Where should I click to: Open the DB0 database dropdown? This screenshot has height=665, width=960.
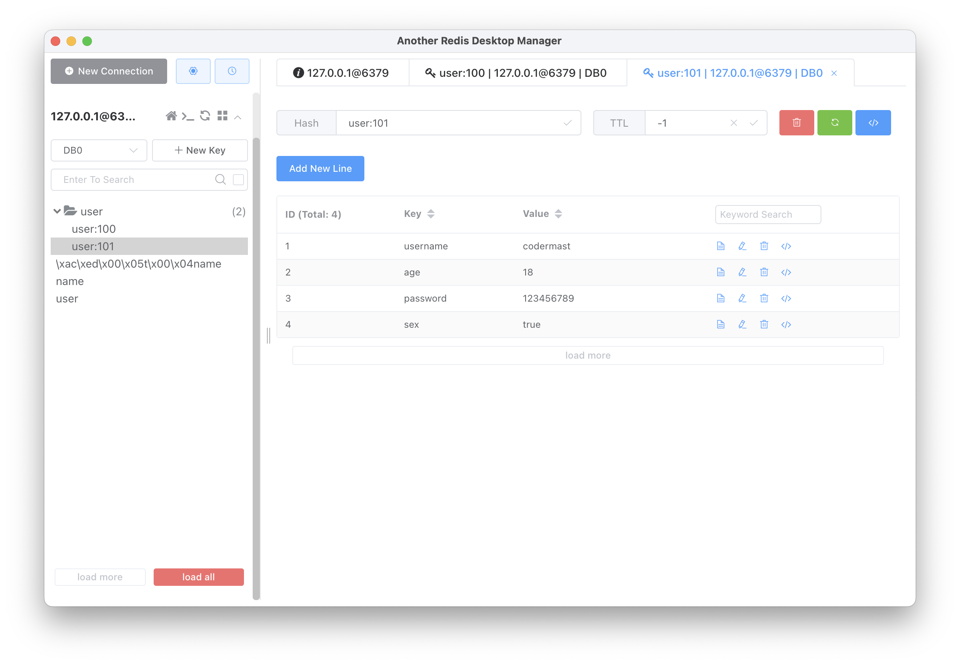click(99, 150)
